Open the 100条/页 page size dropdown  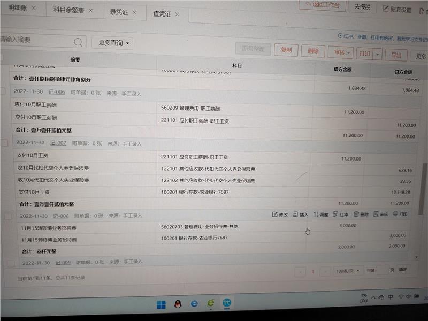(348, 271)
